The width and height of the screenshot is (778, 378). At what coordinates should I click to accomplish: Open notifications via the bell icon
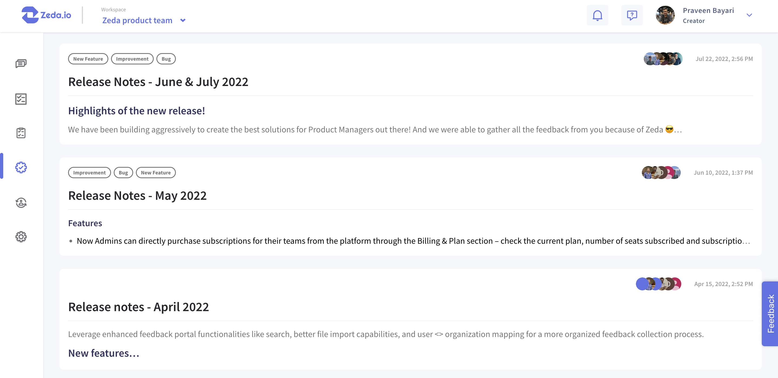(x=598, y=15)
